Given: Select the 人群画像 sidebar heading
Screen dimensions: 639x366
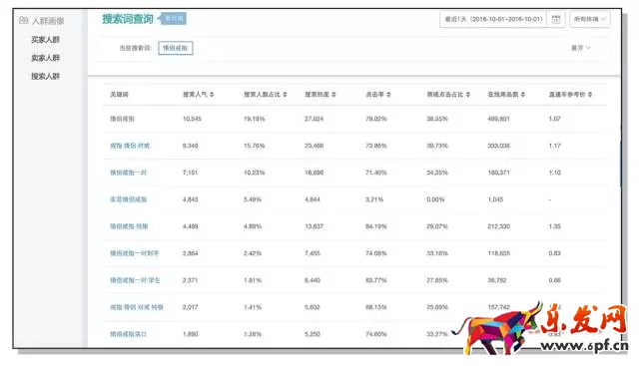Looking at the screenshot, I should tap(48, 21).
